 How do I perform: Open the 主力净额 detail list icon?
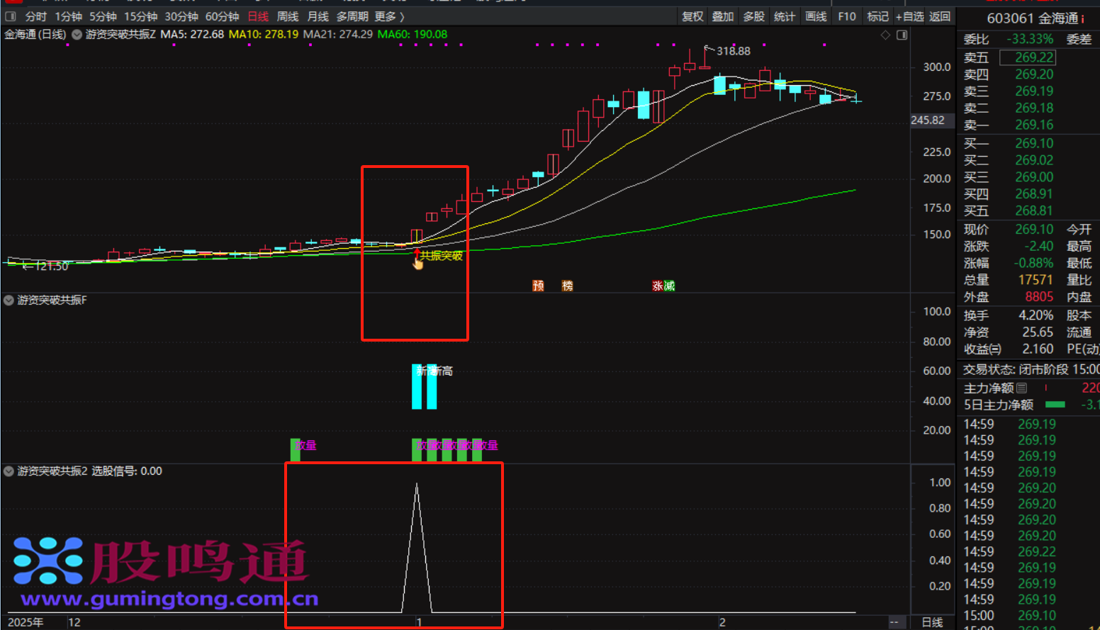pos(1021,388)
